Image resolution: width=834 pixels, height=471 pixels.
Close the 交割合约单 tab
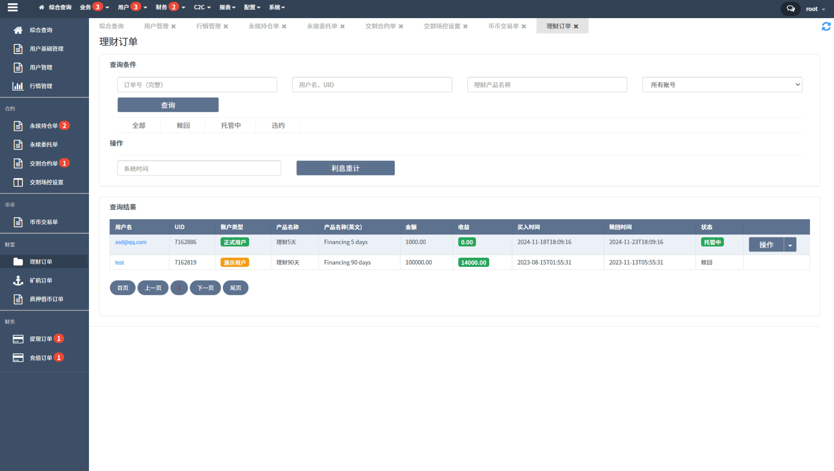coord(401,26)
